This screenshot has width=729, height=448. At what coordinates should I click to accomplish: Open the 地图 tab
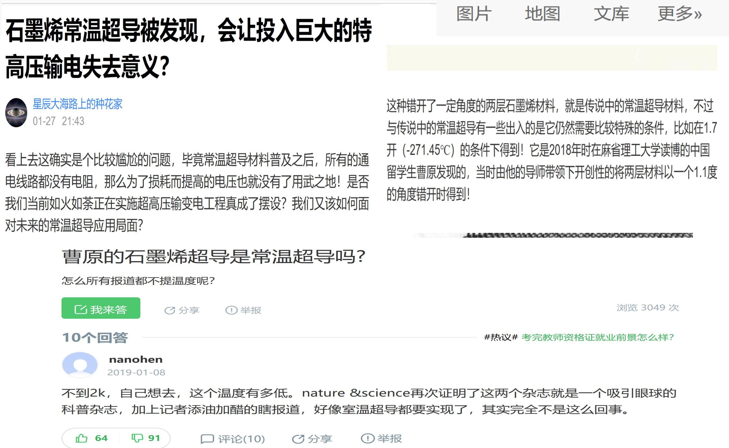tap(542, 14)
